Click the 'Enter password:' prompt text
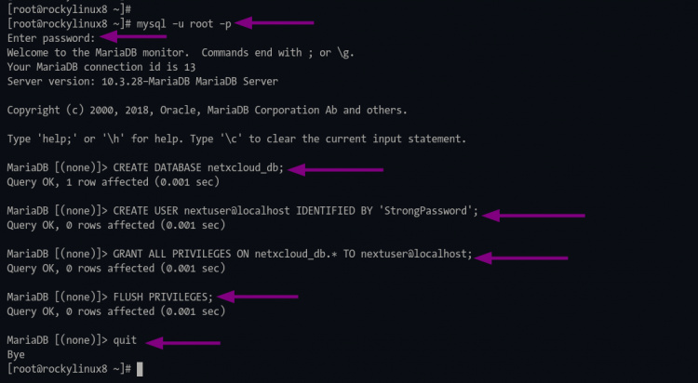The image size is (698, 383). click(50, 38)
